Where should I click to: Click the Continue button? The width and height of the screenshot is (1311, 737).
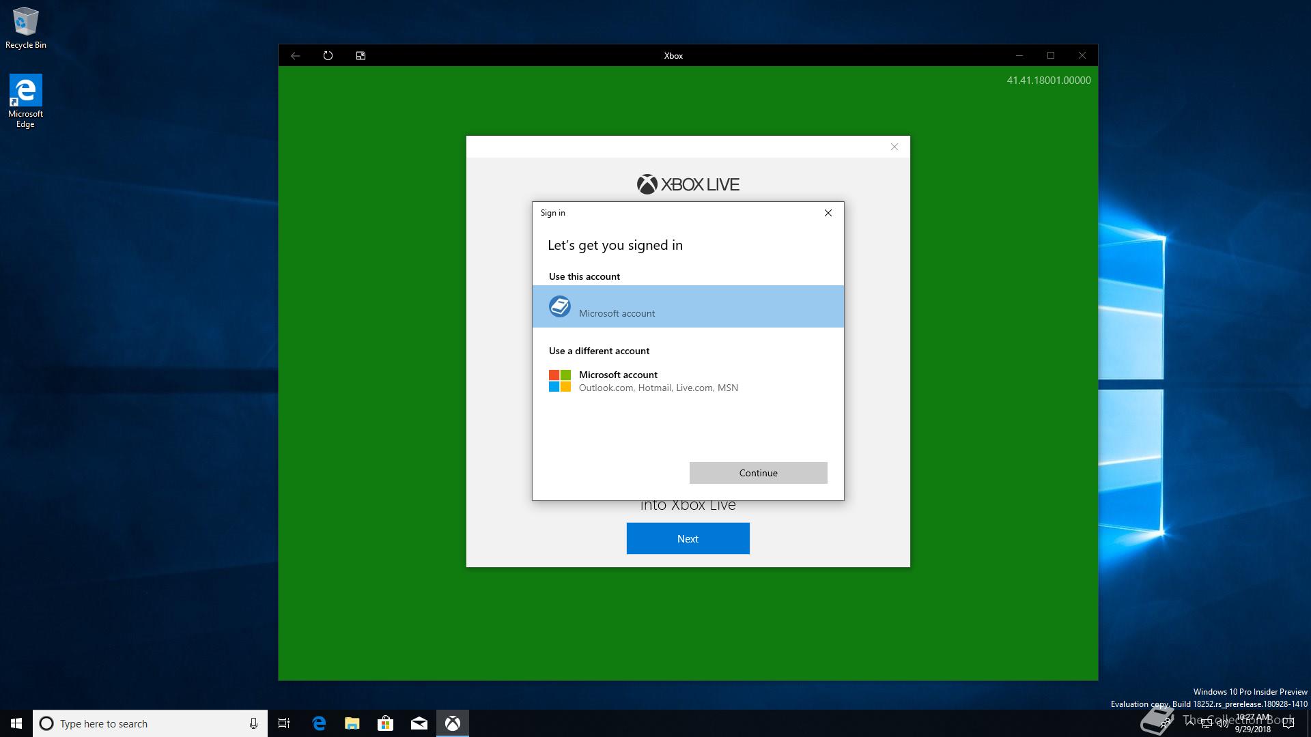pos(759,473)
